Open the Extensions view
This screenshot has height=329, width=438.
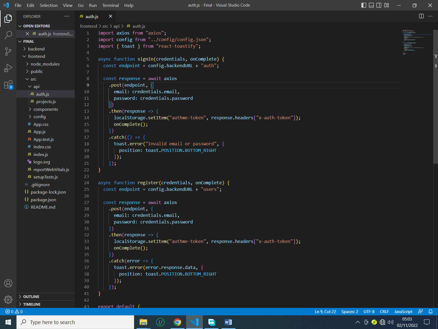8,85
